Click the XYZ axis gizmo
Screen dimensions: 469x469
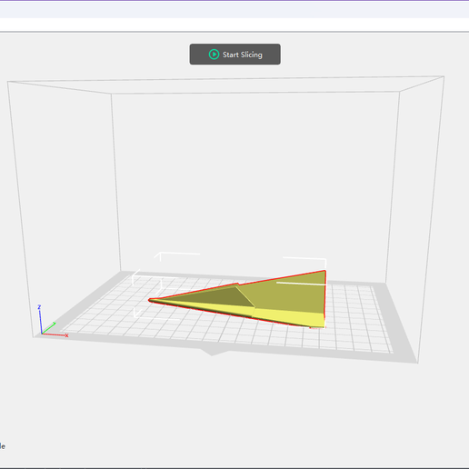pos(53,321)
